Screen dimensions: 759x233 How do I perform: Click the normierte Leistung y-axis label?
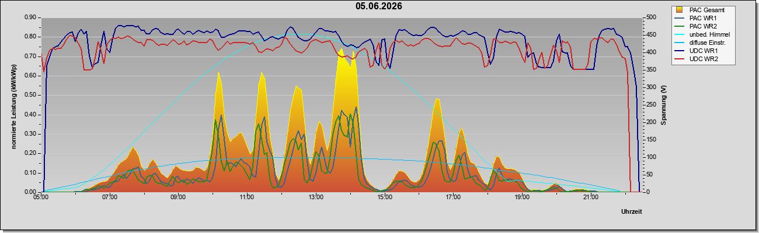[13, 104]
